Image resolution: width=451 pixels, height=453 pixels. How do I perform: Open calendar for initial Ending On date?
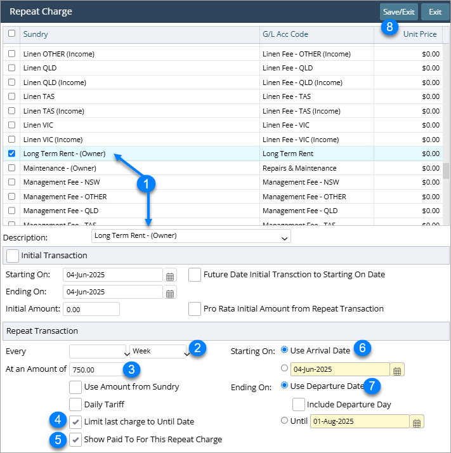[170, 292]
